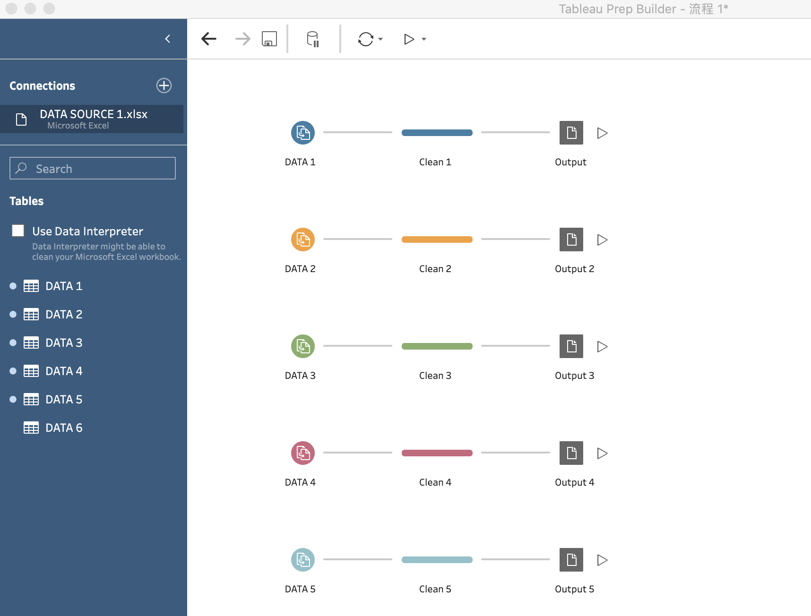Click the refresh flow icon

pos(365,39)
